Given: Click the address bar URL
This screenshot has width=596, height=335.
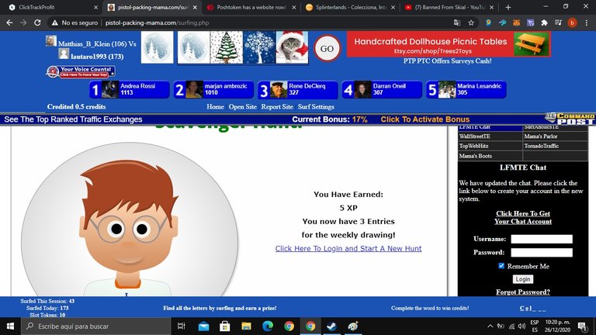Looking at the screenshot, I should point(157,22).
